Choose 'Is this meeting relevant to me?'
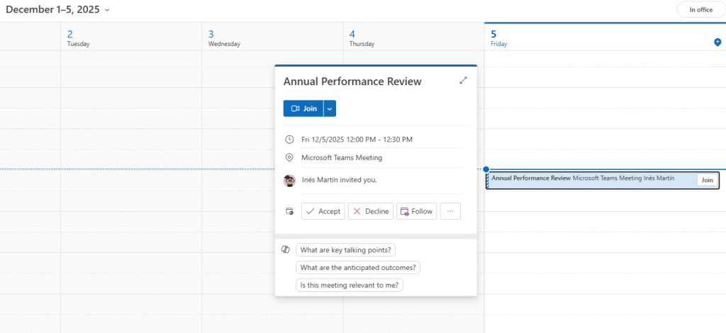This screenshot has height=333, width=726. (350, 286)
